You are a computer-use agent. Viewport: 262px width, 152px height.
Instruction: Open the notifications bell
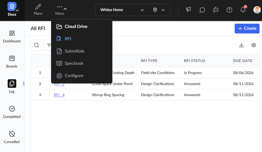tap(243, 10)
